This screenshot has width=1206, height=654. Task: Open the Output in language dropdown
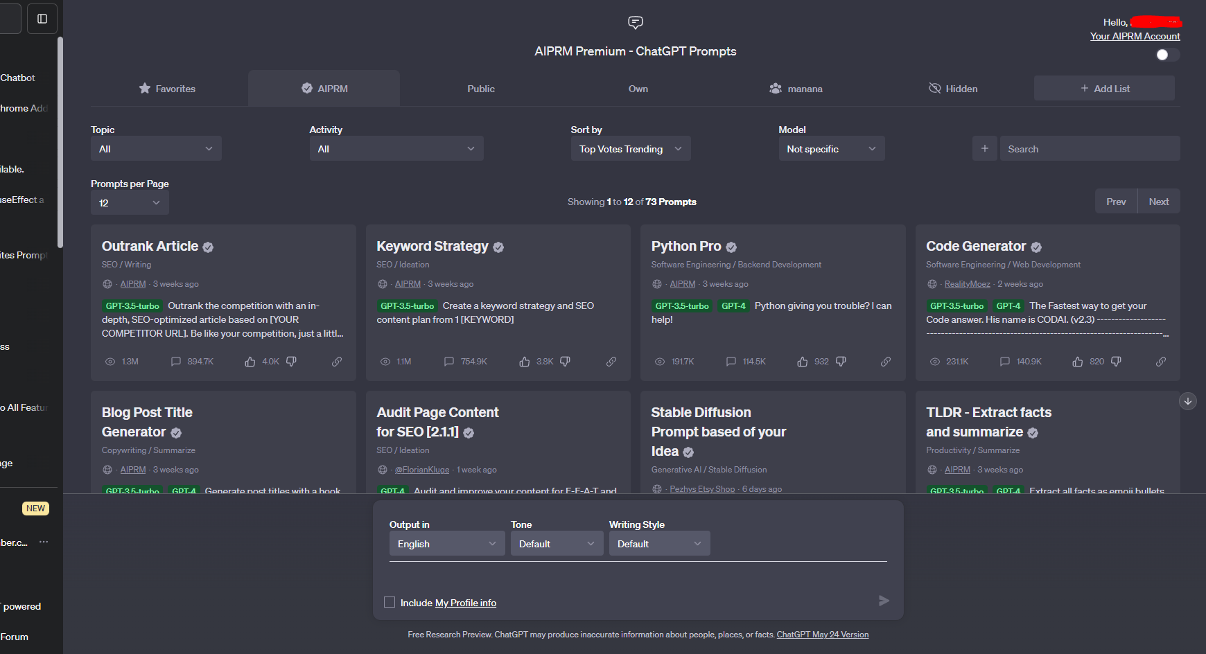pos(447,544)
